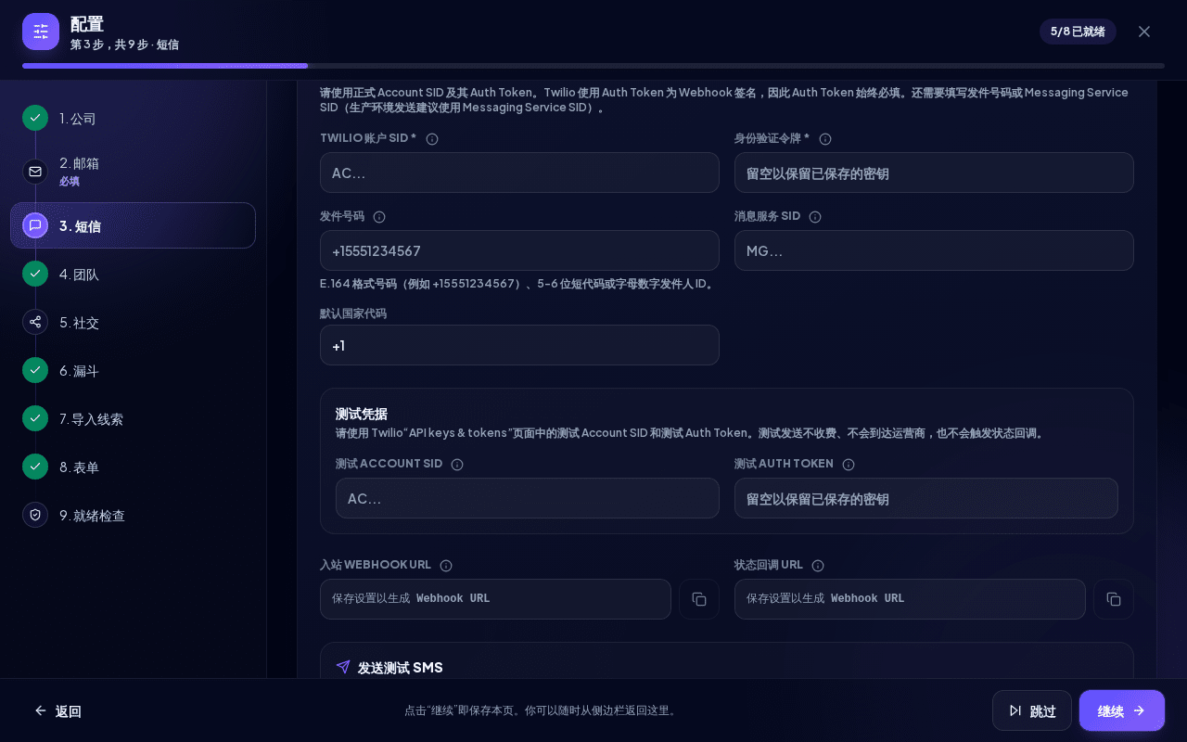The image size is (1187, 742).
Task: Click the 5/8 已就绪 status badge
Action: pyautogui.click(x=1078, y=32)
